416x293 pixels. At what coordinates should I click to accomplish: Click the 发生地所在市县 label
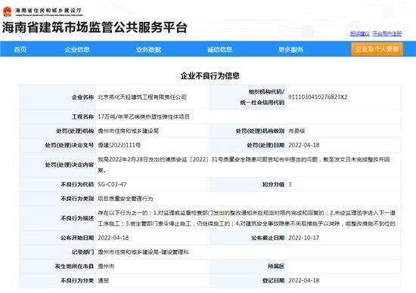click(x=75, y=267)
